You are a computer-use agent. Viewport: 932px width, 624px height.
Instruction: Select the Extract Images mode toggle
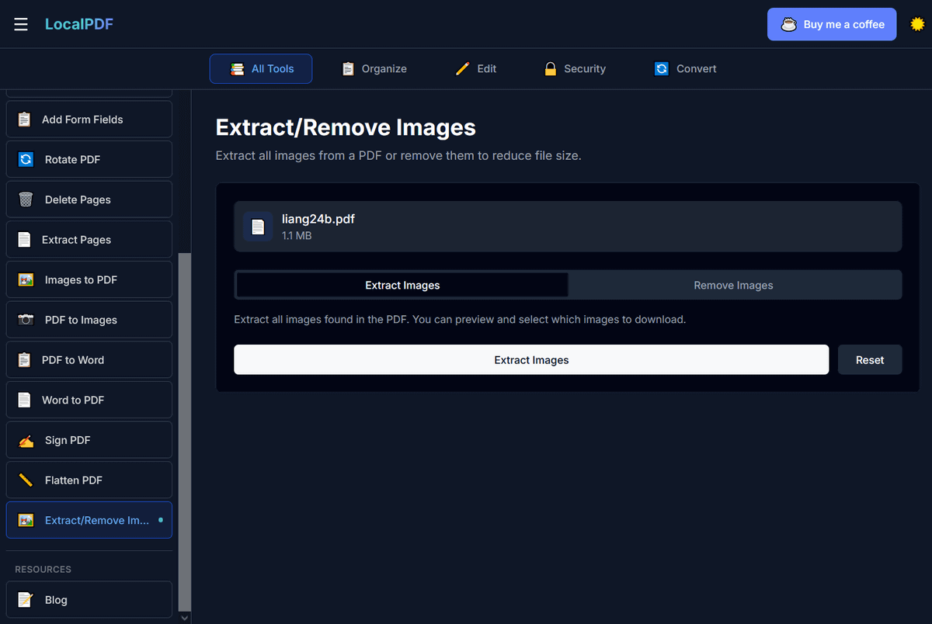pyautogui.click(x=402, y=285)
